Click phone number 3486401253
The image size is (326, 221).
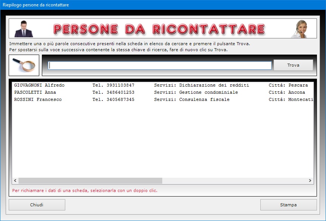[x=120, y=92]
